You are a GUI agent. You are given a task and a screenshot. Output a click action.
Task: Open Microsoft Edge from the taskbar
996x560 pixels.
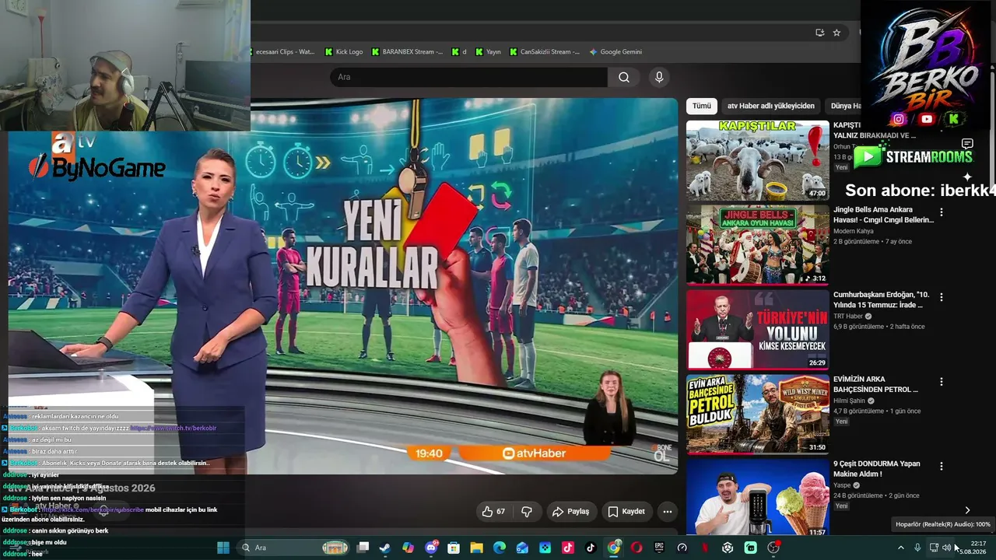(500, 548)
